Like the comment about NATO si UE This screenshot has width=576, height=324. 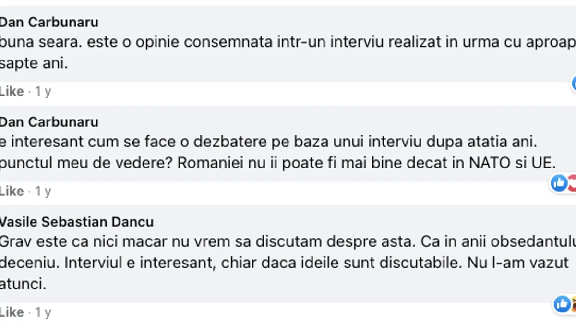click(12, 191)
